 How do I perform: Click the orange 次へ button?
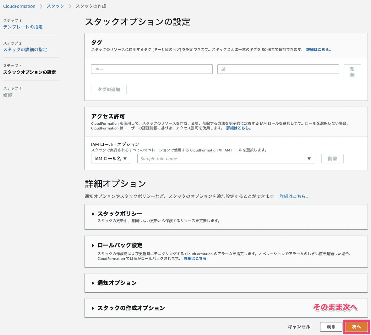(x=356, y=327)
